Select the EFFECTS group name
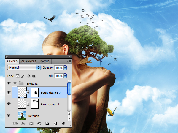 [x=32, y=84]
